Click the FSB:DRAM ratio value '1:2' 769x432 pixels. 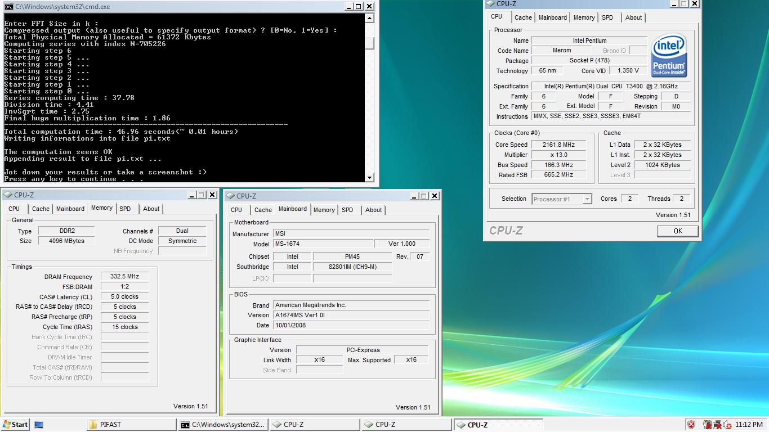point(125,286)
